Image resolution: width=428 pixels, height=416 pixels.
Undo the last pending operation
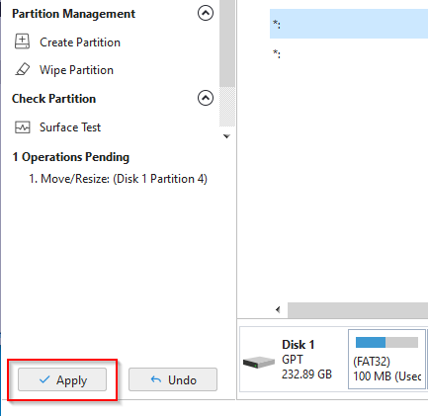173,379
